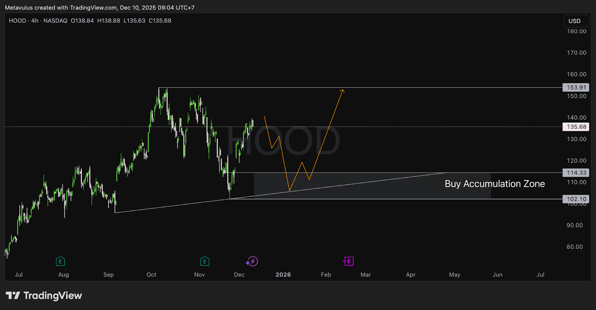Click the orange projection arrowhead
596x310 pixels.
342,91
